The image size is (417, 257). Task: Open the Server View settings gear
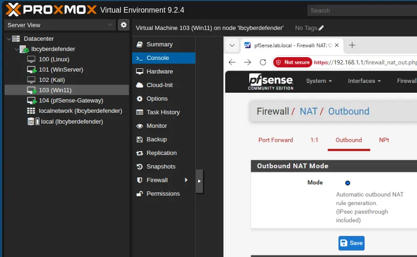(124, 25)
